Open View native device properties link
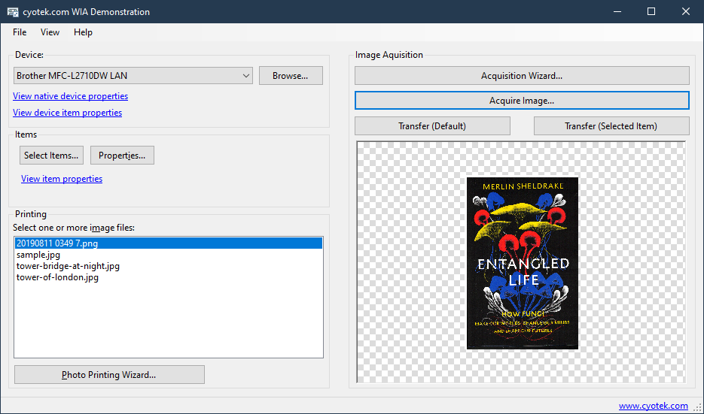The height and width of the screenshot is (414, 704). [x=71, y=96]
